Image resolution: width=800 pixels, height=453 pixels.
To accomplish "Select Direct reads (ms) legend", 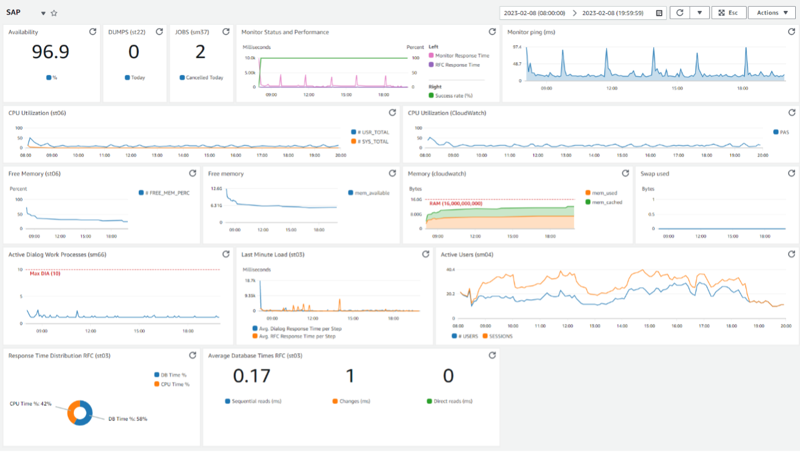I will pos(450,401).
